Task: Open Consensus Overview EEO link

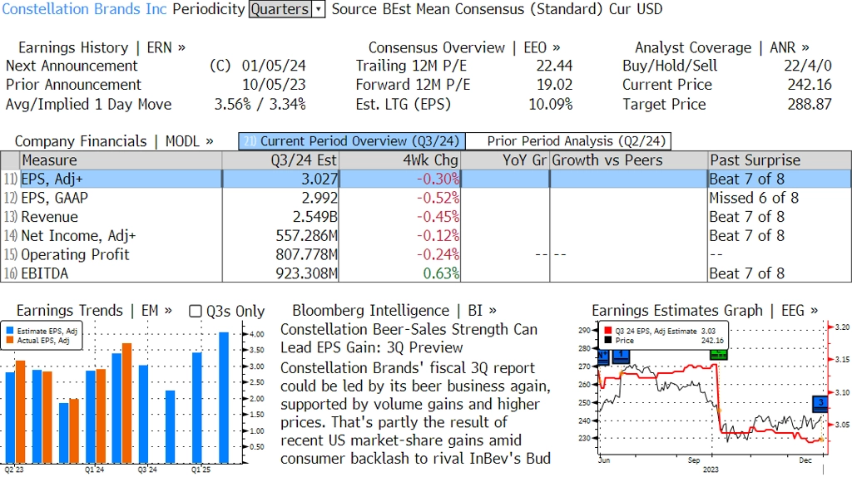Action: point(464,47)
